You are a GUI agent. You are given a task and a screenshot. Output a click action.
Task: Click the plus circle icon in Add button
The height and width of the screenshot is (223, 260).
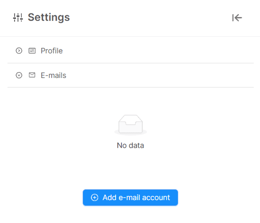pyautogui.click(x=94, y=198)
